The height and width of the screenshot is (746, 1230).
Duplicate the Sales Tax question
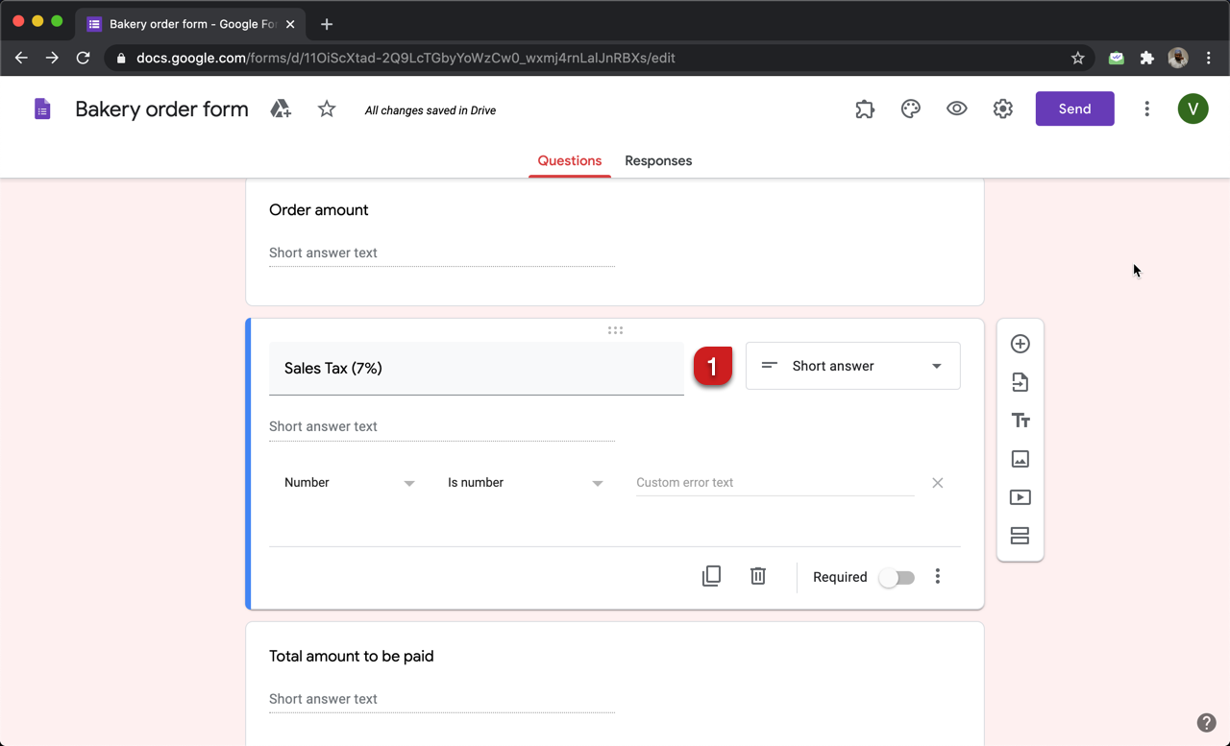(x=711, y=576)
